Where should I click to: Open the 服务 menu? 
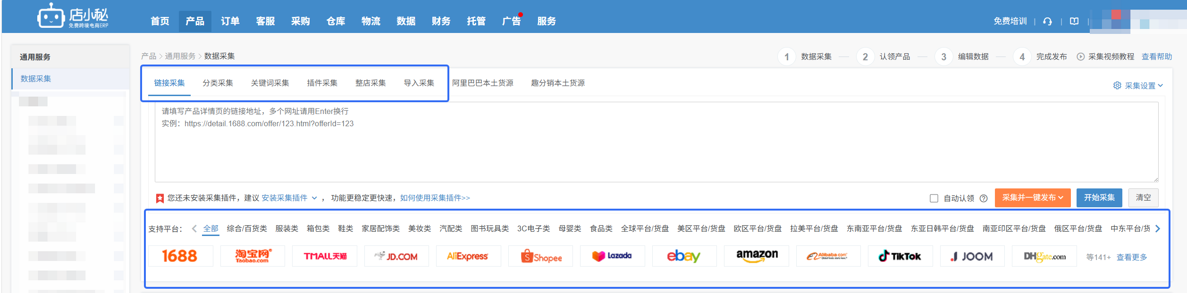(547, 21)
